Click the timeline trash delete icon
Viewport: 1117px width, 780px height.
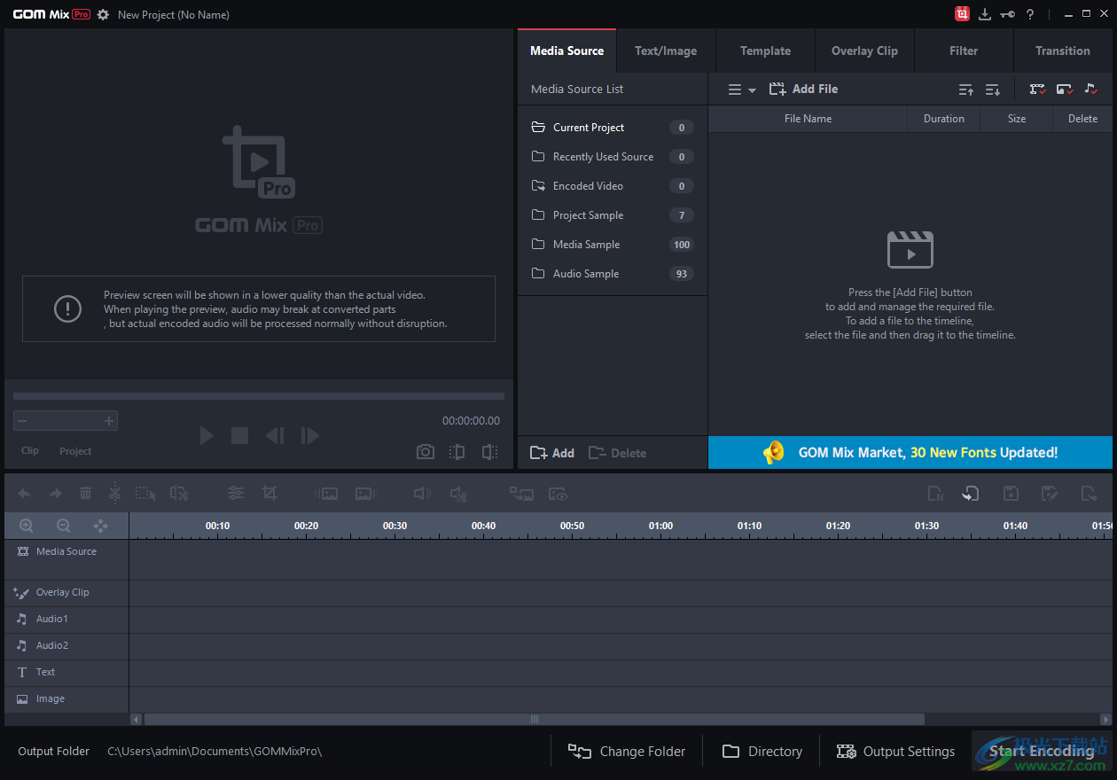pyautogui.click(x=85, y=494)
